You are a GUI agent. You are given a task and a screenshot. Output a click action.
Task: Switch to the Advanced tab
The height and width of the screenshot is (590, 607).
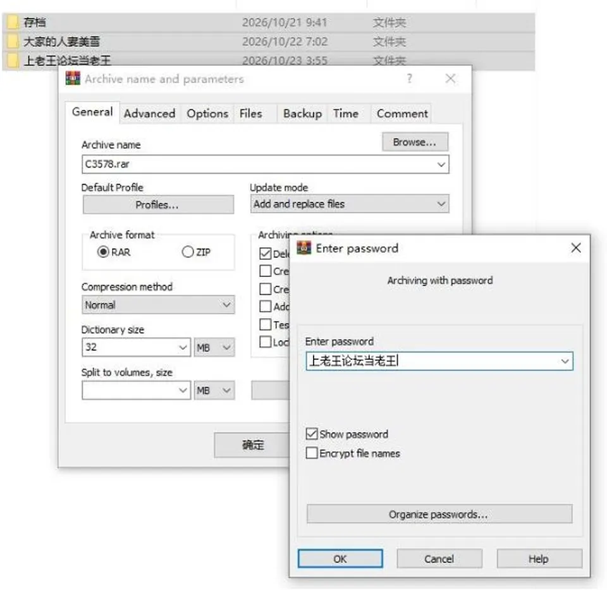(149, 114)
